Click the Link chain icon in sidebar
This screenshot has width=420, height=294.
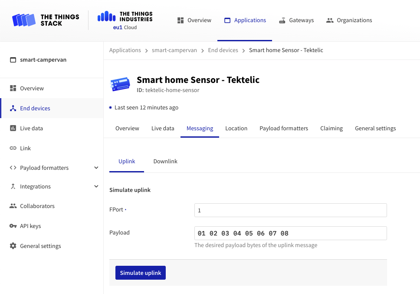[13, 148]
